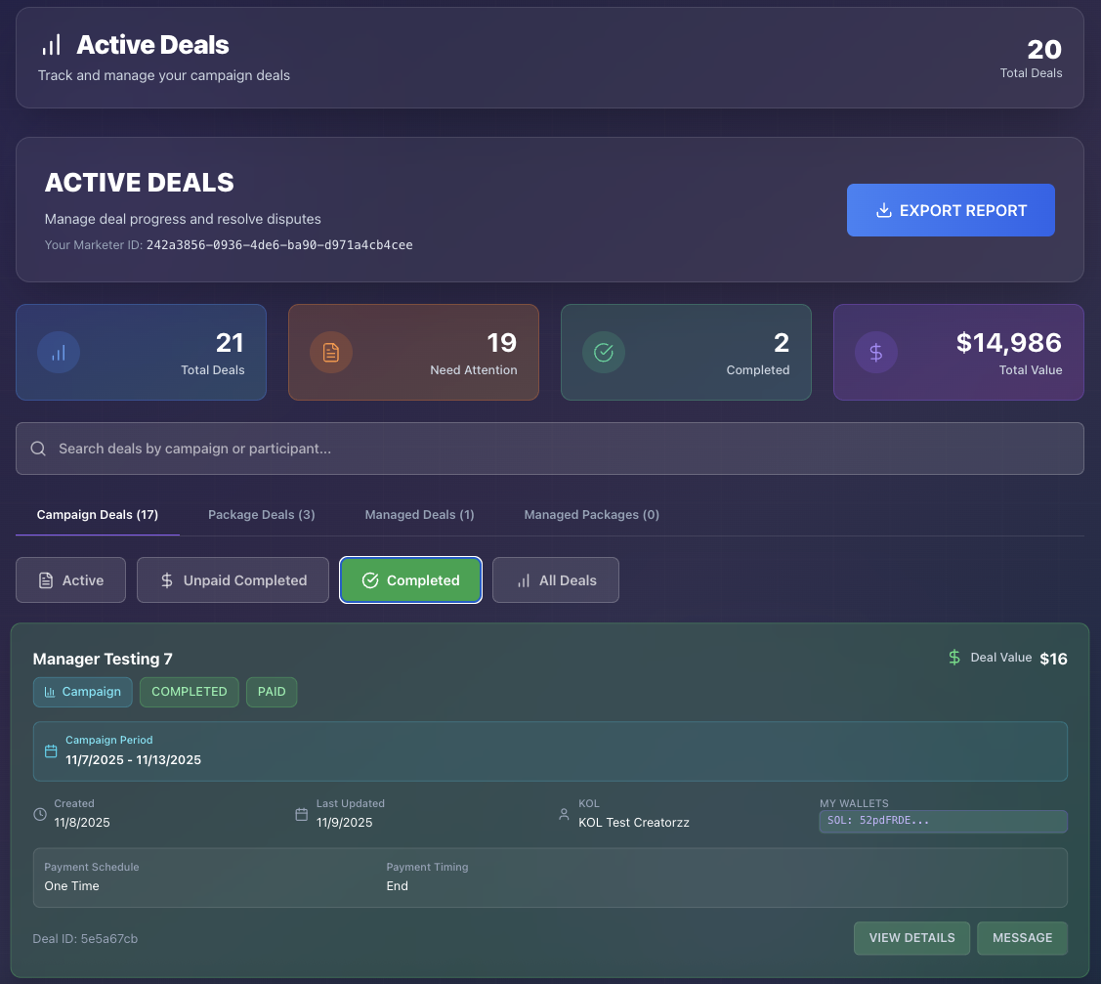Viewport: 1101px width, 984px height.
Task: Click the SOL wallet address field
Action: point(942,821)
